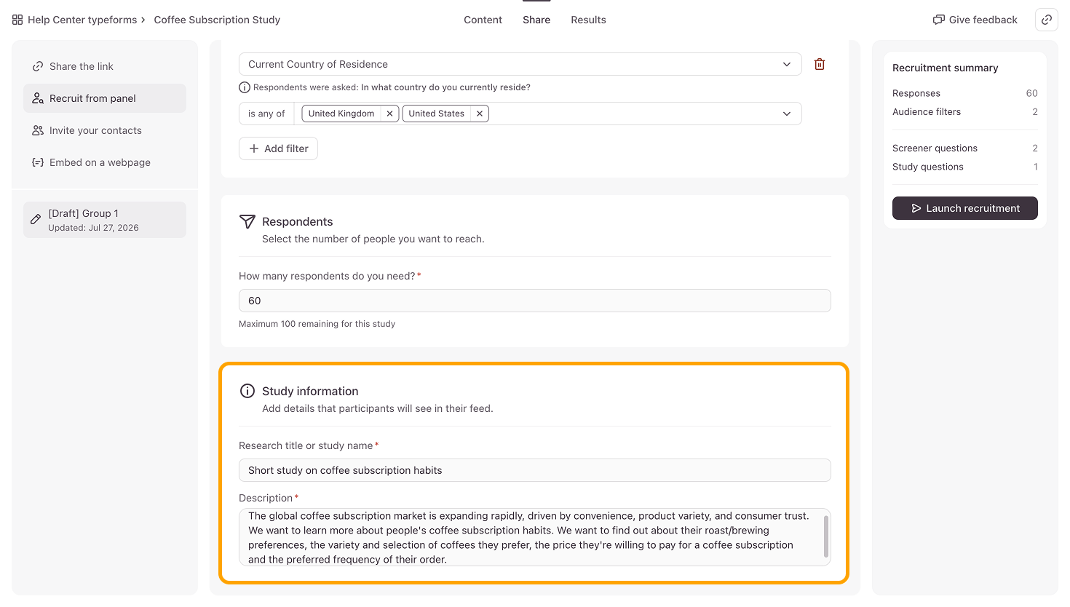Screen dimensions: 1070x607
Task: Click the info icon next to Study information
Action: coord(247,391)
